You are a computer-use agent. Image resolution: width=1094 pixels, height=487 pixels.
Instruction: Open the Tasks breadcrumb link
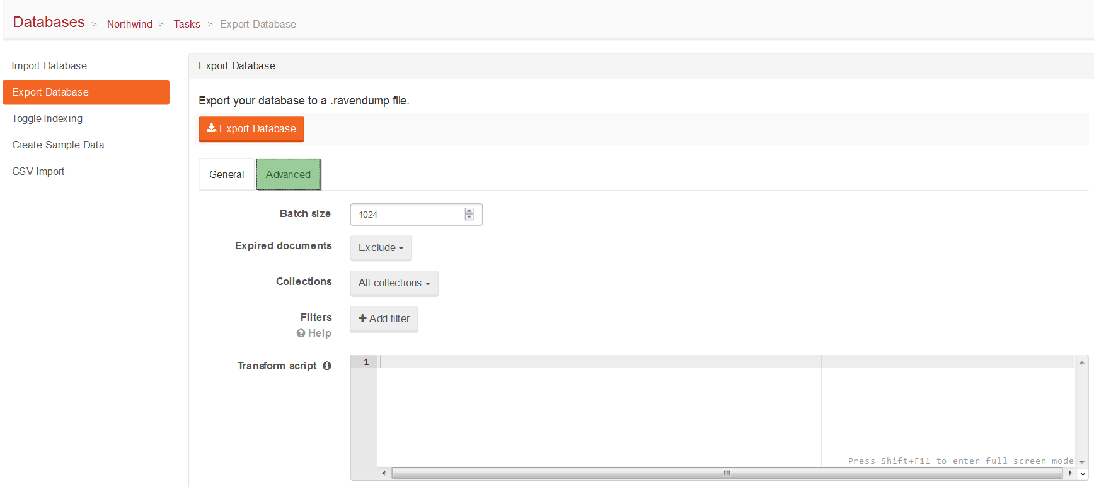tap(187, 24)
